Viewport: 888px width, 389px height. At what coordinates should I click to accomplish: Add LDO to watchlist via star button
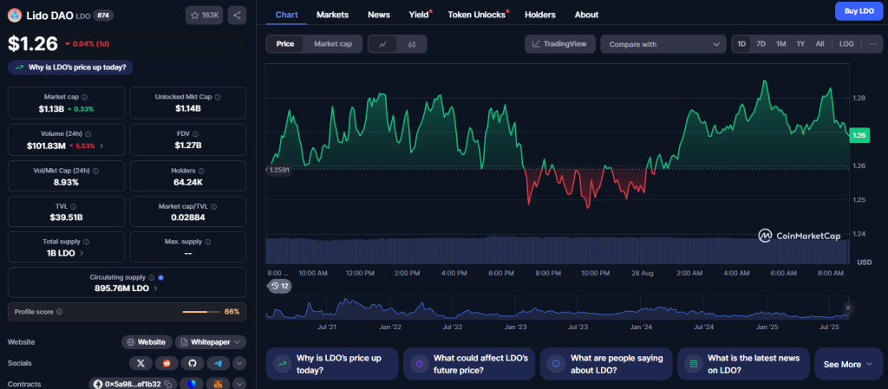pos(204,15)
